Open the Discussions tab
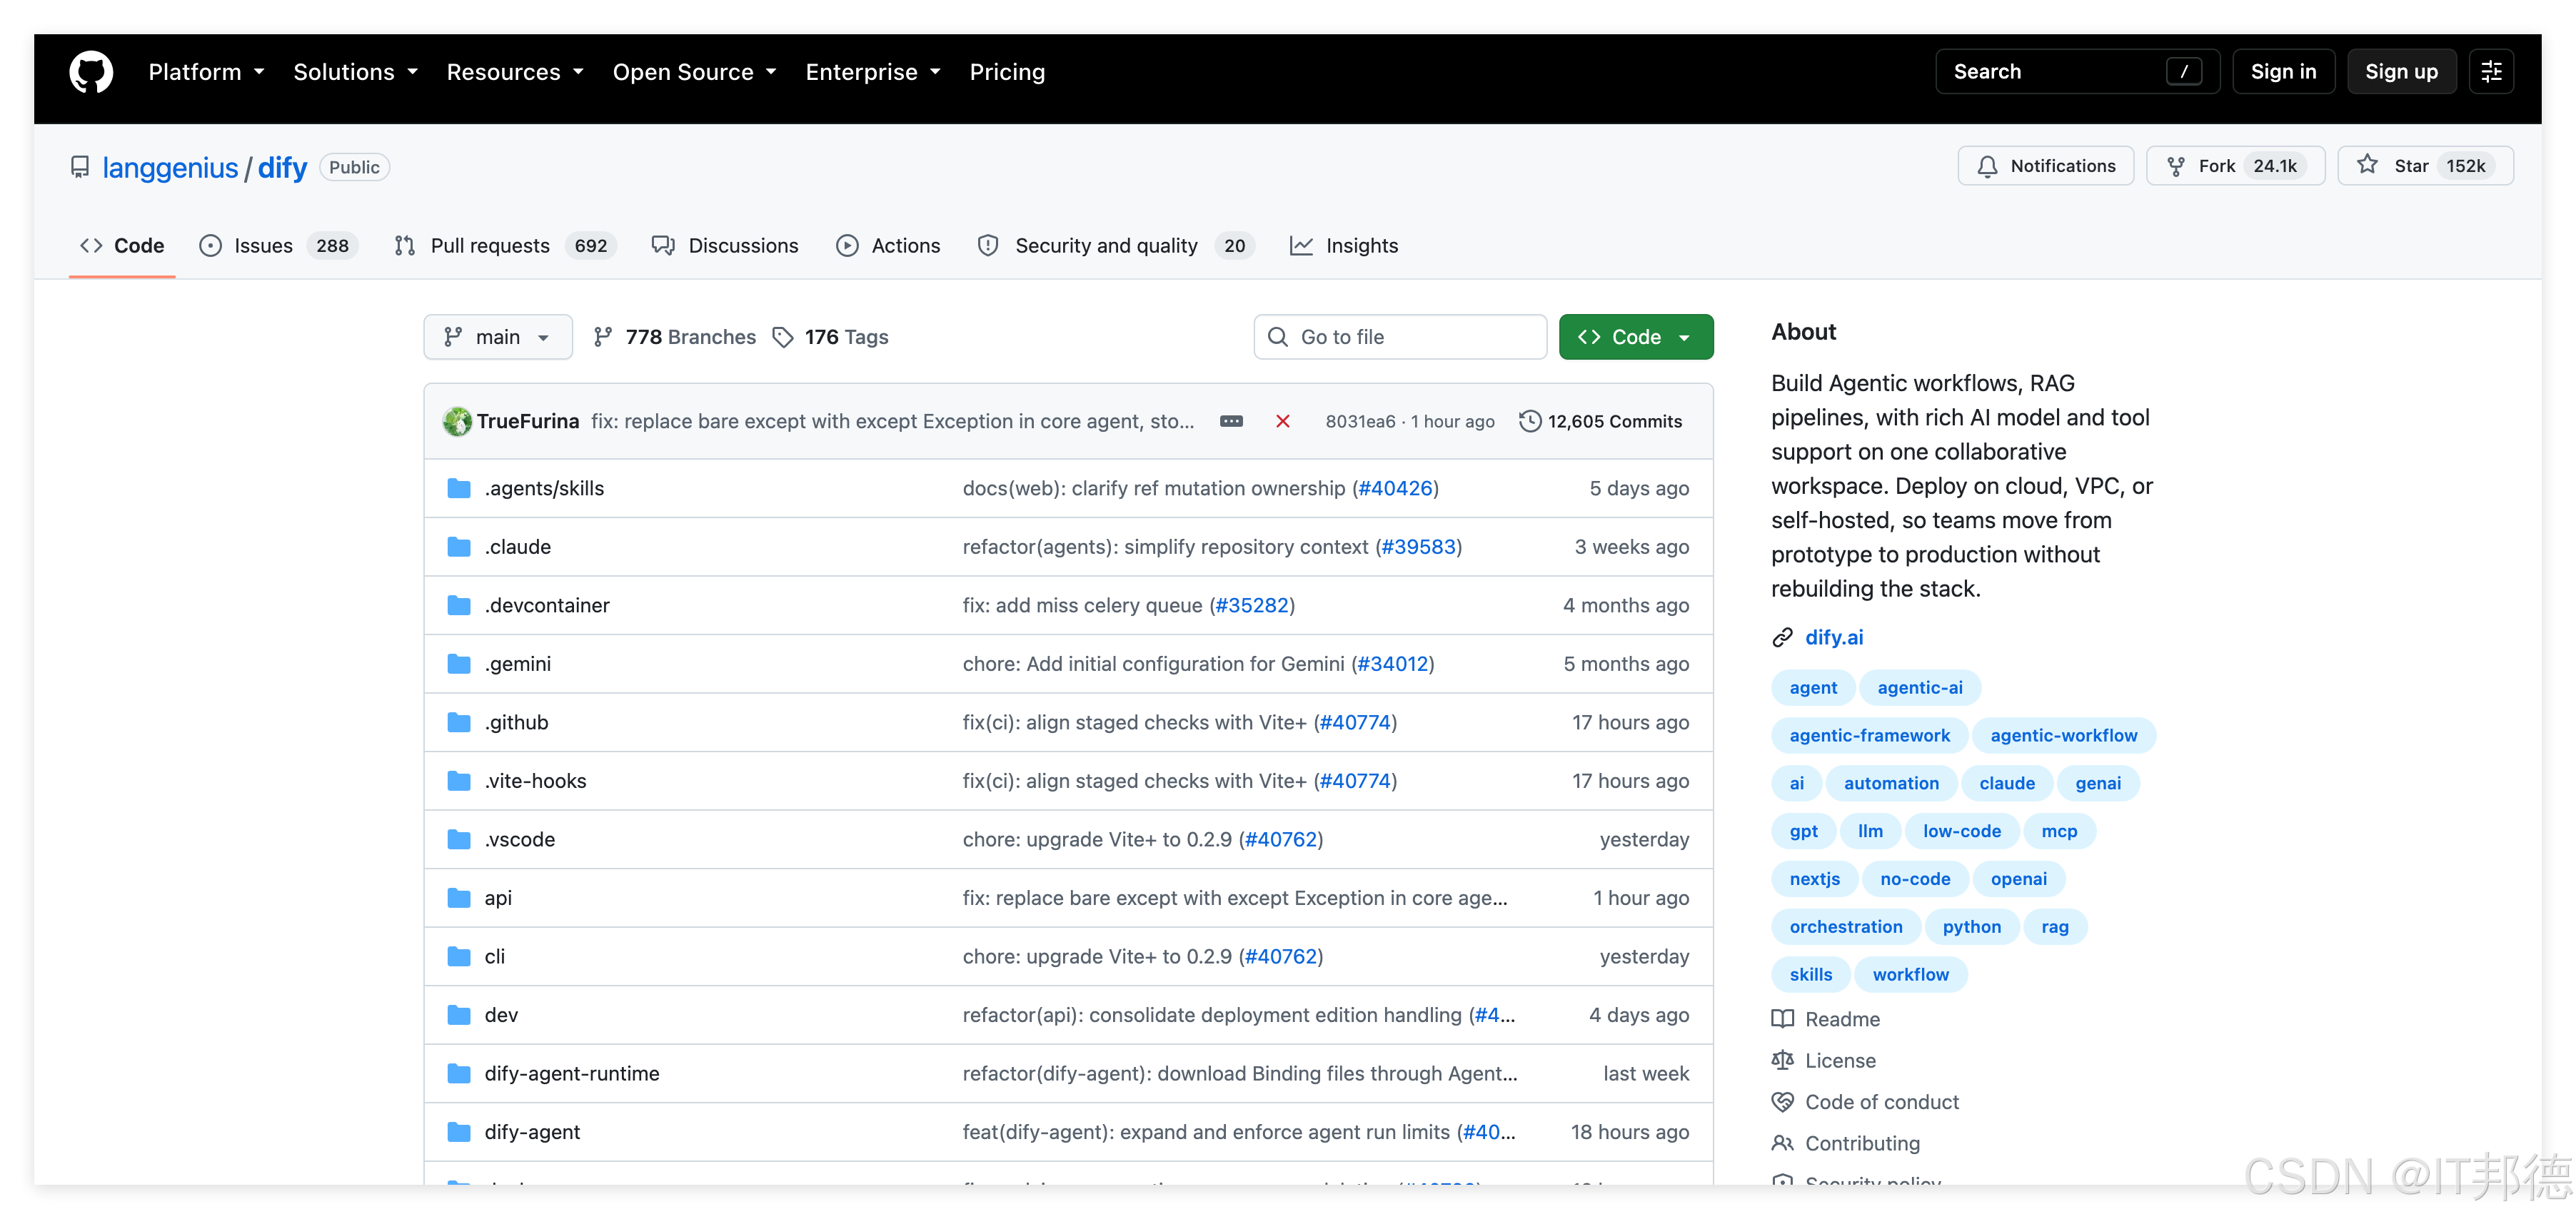 pos(725,246)
